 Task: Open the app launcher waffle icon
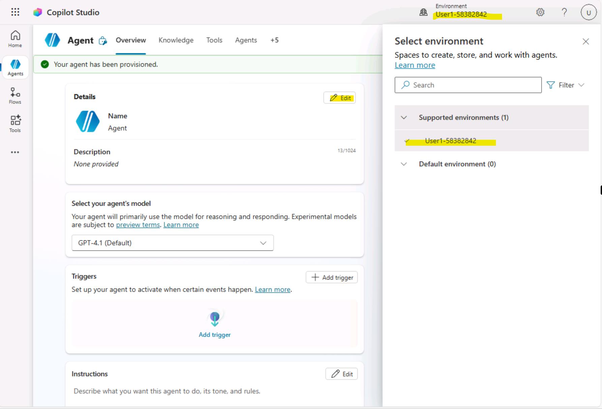point(15,12)
